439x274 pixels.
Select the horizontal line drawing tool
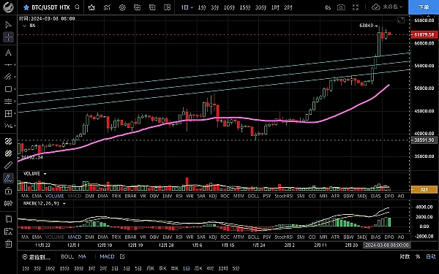[8, 64]
